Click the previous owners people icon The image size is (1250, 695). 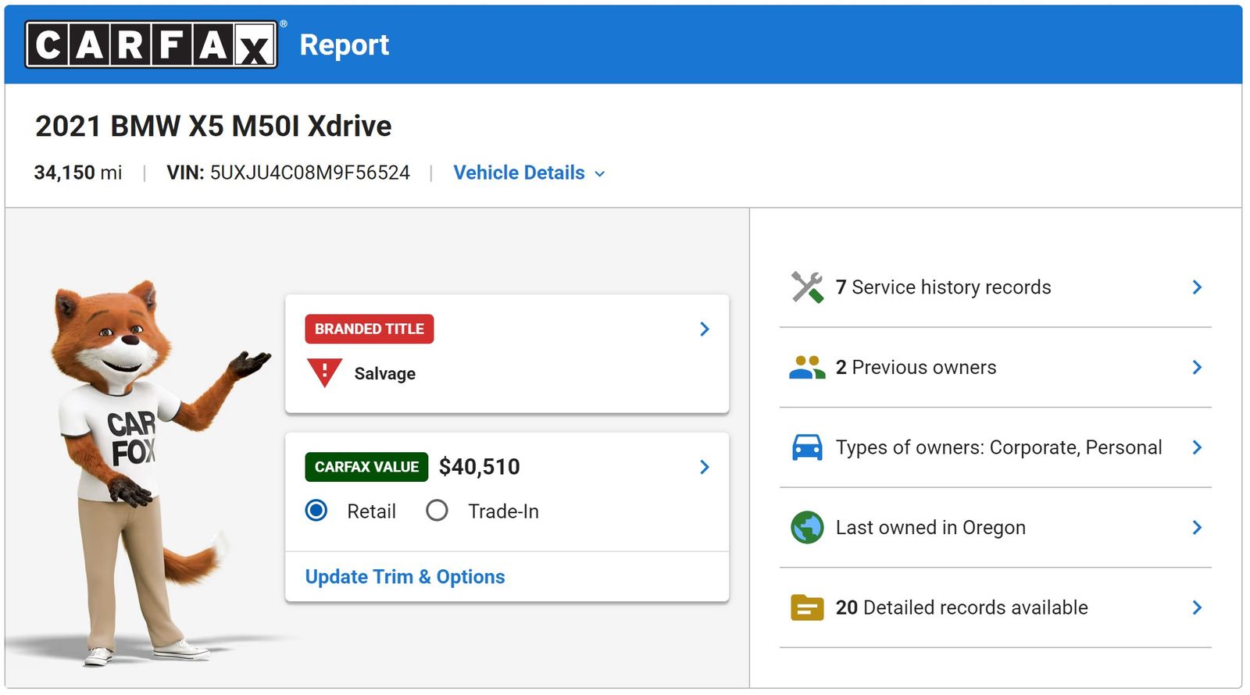[807, 367]
